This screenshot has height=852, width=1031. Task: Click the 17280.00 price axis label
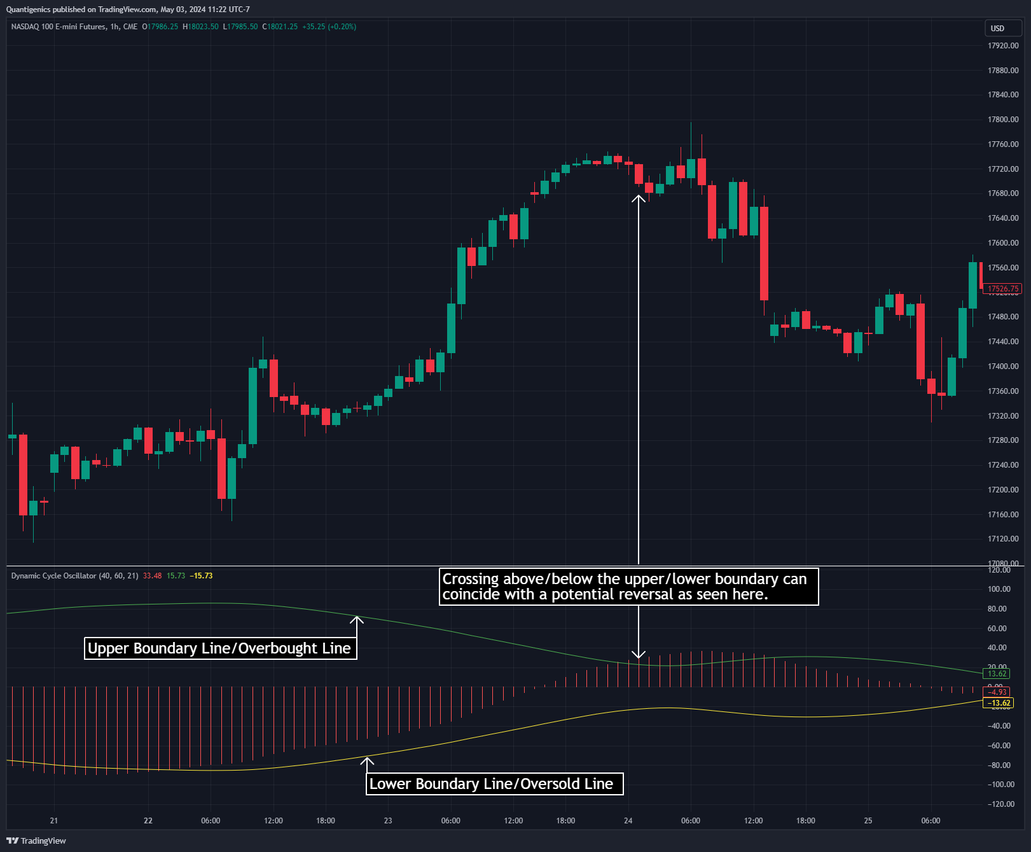point(1003,440)
